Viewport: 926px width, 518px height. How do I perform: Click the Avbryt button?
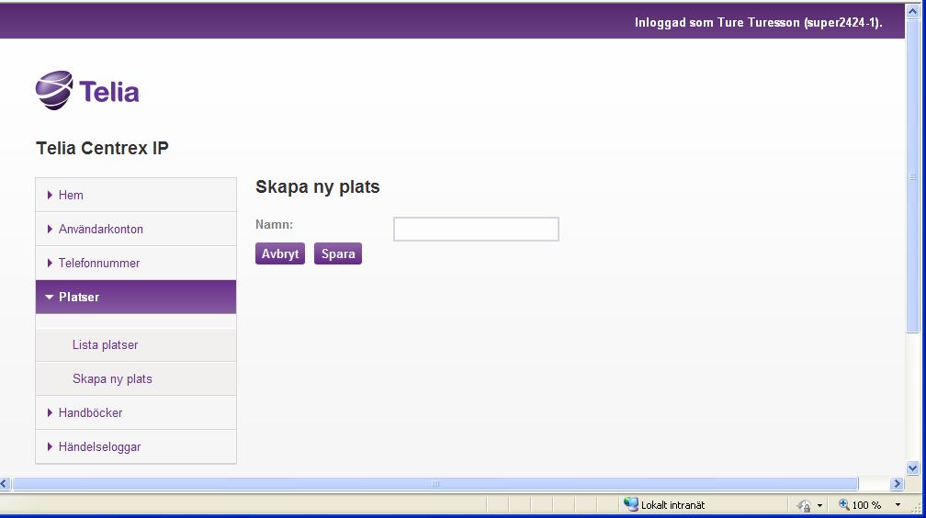point(280,253)
